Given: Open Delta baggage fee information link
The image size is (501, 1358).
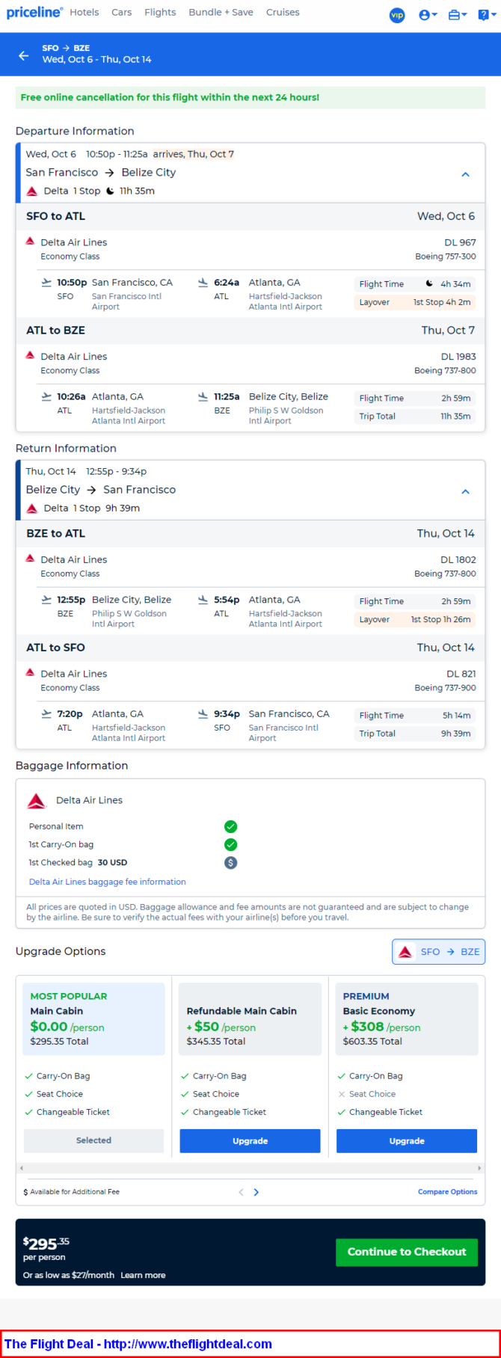Looking at the screenshot, I should [x=107, y=882].
